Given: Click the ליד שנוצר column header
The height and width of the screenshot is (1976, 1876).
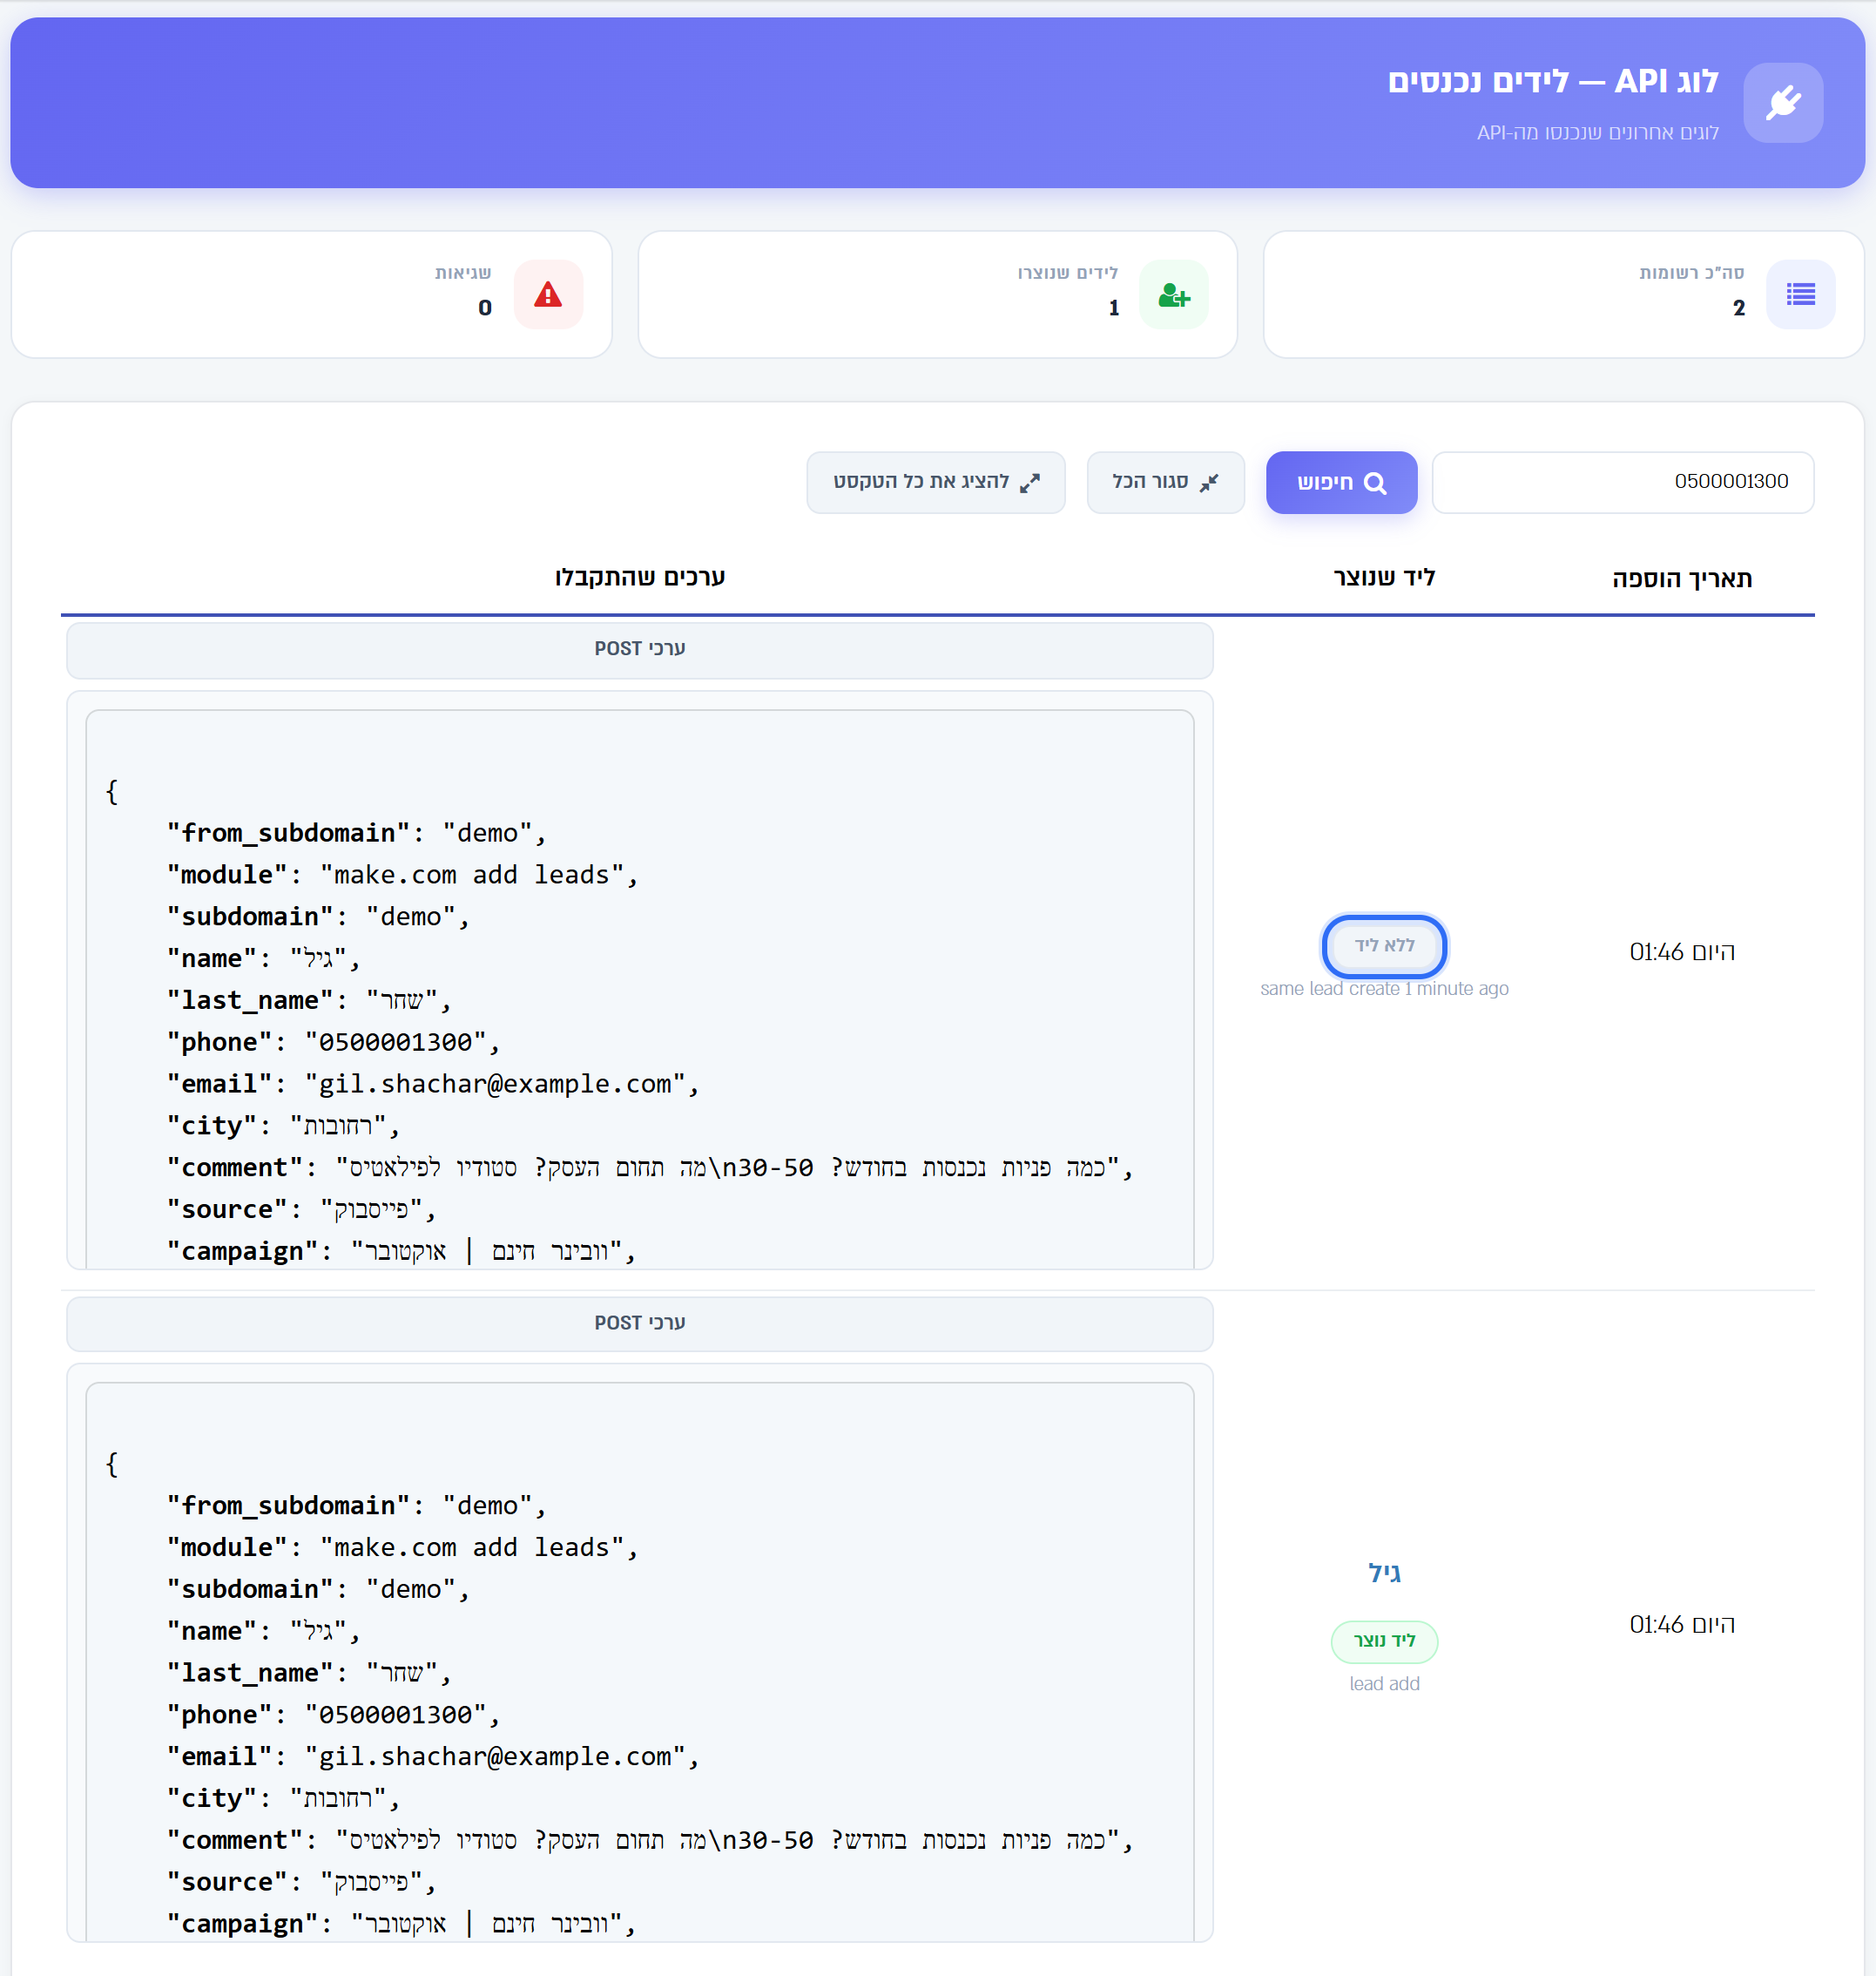Looking at the screenshot, I should click(x=1384, y=578).
